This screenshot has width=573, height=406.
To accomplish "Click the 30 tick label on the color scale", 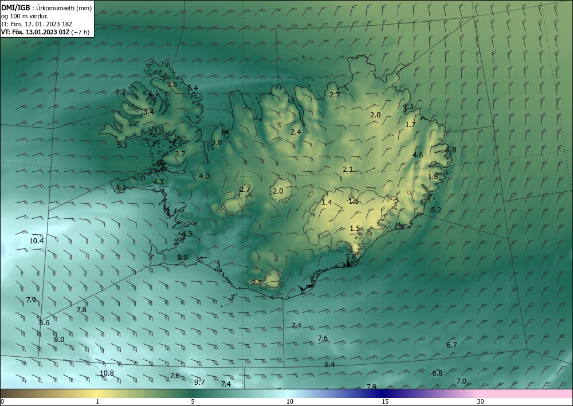I will click(x=481, y=401).
